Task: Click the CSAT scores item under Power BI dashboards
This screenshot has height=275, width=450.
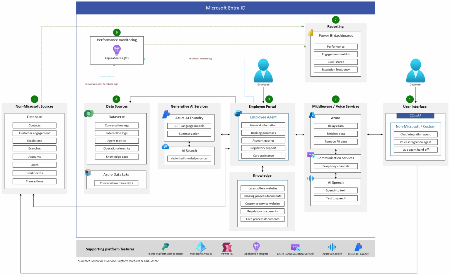Action: [335, 62]
